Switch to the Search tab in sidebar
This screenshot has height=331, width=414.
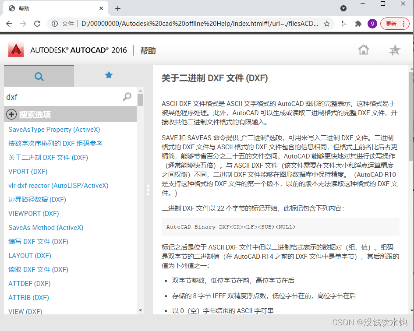pos(39,76)
